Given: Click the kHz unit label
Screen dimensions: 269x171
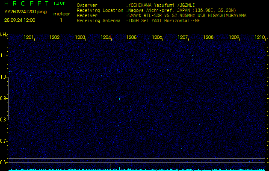Looking at the screenshot, I should click(x=4, y=34).
